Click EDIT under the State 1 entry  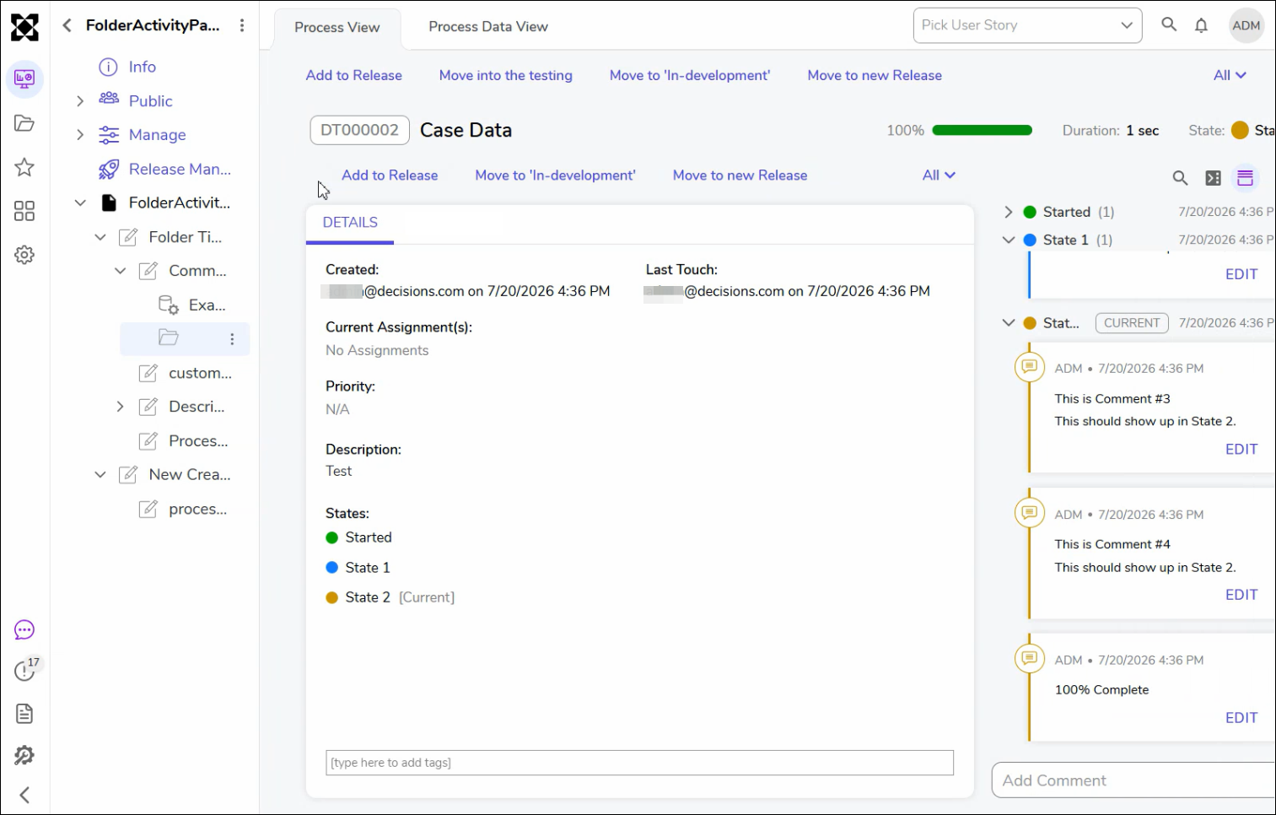1241,274
